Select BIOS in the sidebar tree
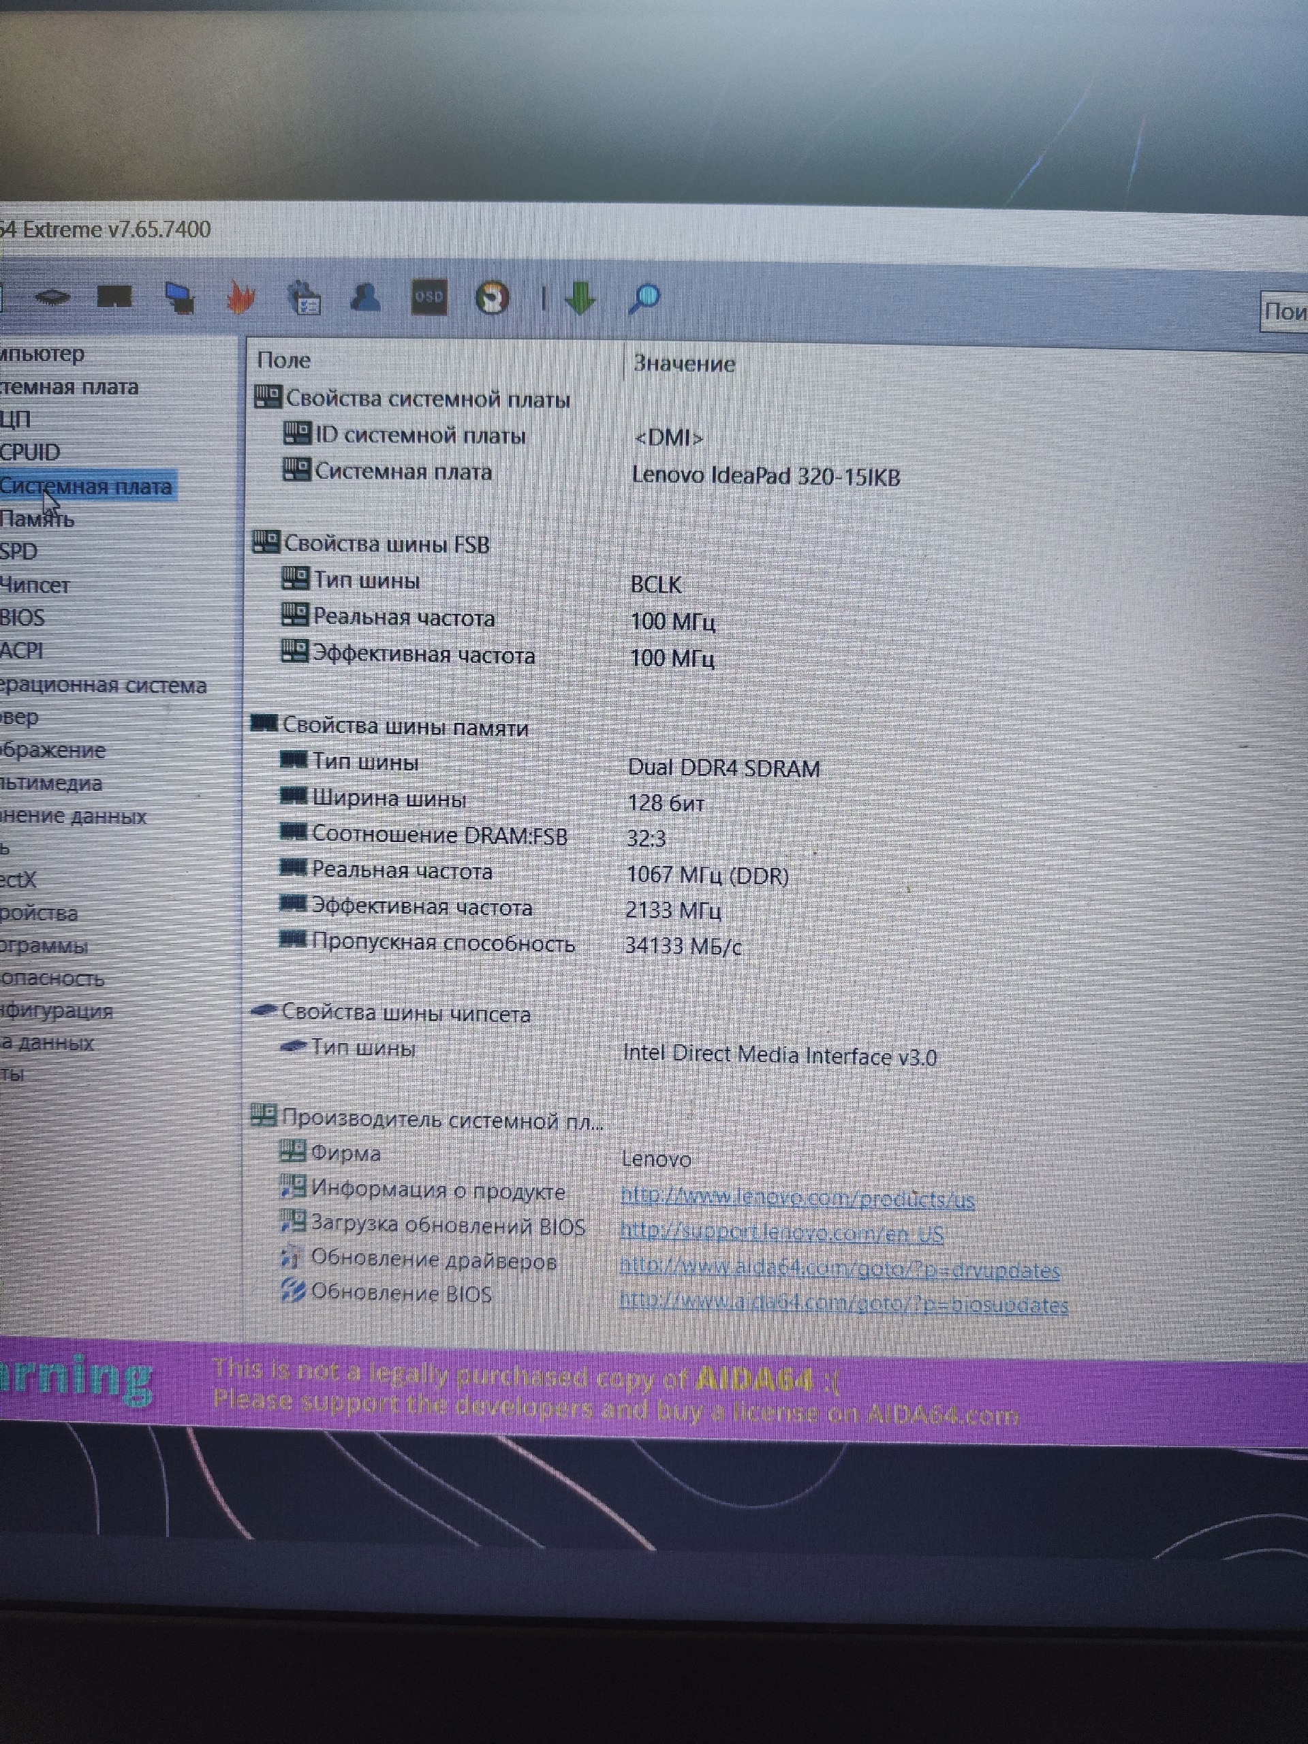This screenshot has height=1744, width=1308. click(22, 617)
